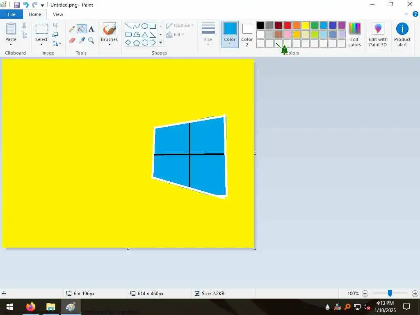
Task: Click the Resize icon
Action: [55, 34]
